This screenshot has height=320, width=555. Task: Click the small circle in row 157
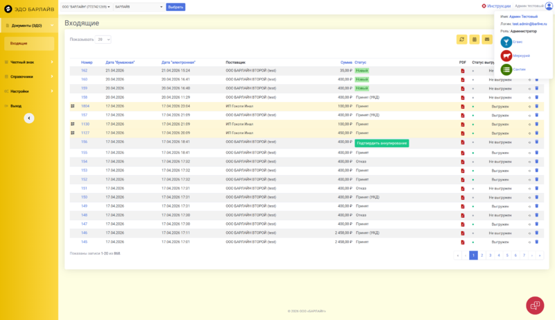[x=529, y=115]
